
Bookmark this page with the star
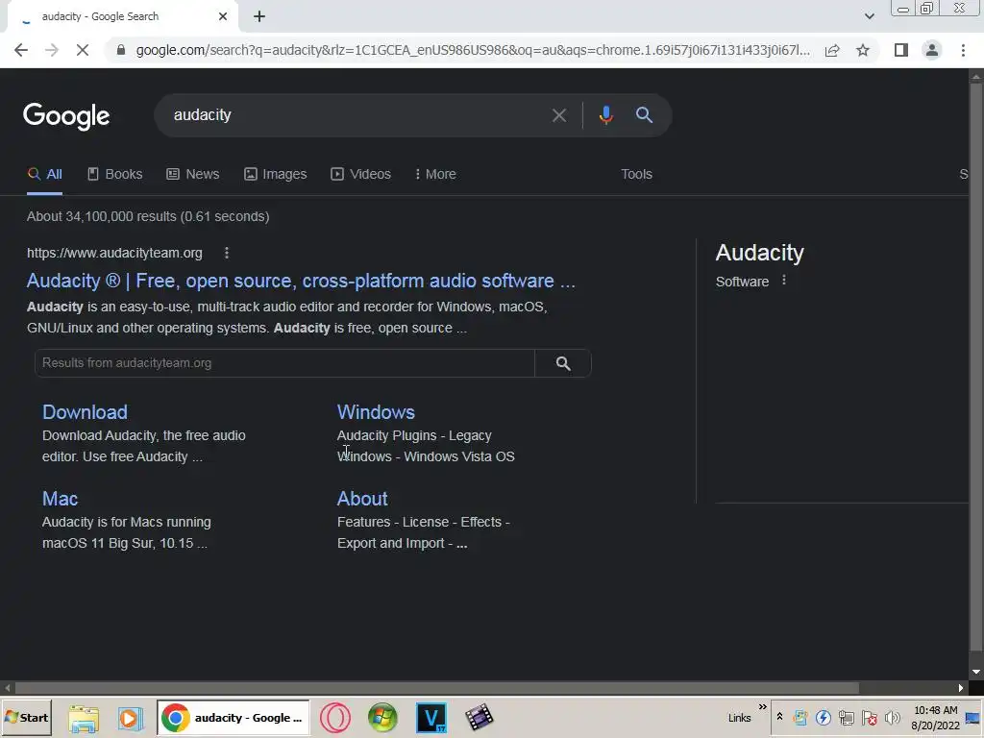click(x=863, y=50)
